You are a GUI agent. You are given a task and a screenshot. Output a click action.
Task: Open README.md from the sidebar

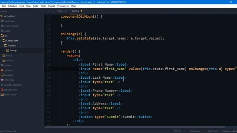(x=10, y=95)
